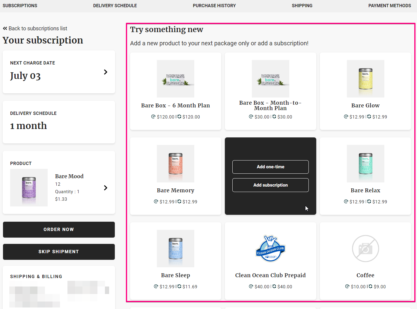This screenshot has width=417, height=309.
Task: Click the Bare Relax product thumbnail
Action: coord(365,163)
